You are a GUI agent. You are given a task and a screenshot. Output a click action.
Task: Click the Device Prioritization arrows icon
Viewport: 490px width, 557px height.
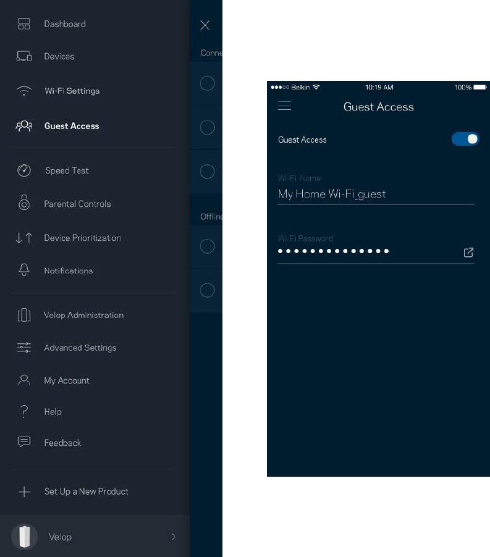click(24, 238)
